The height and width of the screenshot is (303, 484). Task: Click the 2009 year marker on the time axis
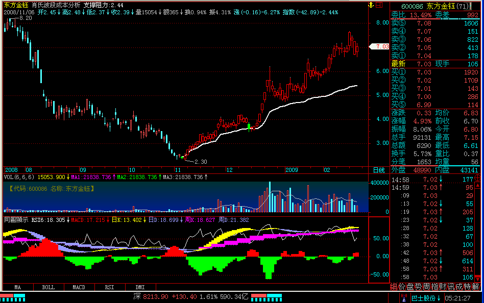292,170
